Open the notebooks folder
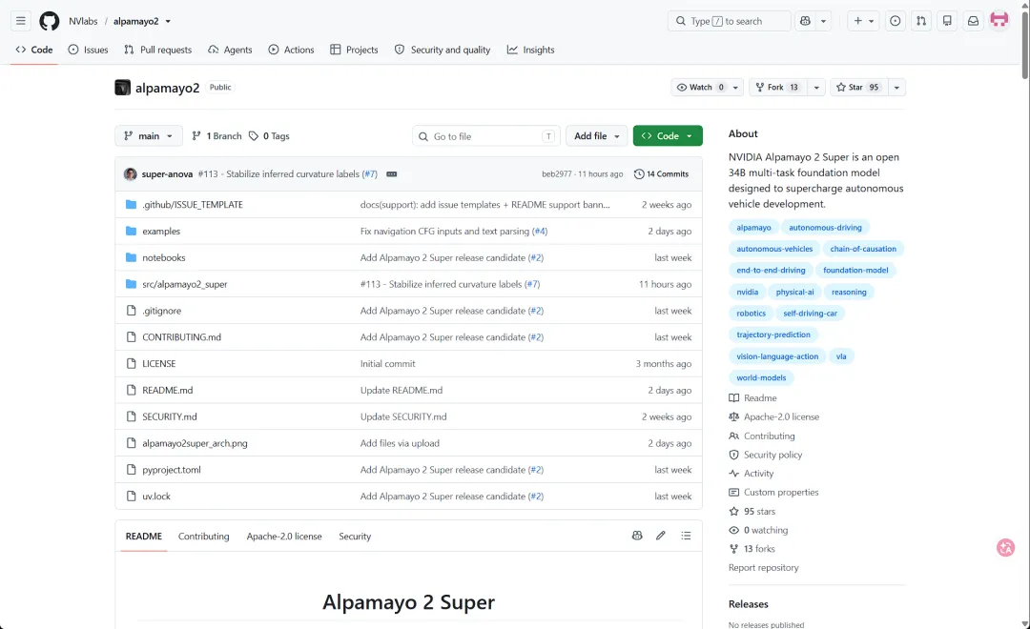 pos(164,257)
